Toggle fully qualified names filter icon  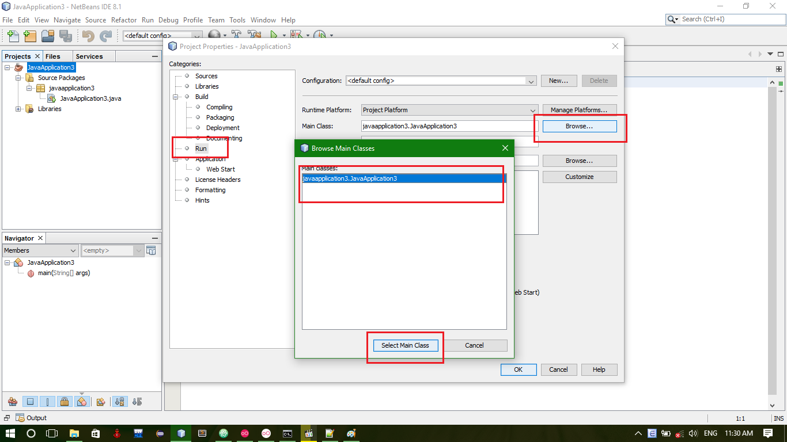point(100,402)
